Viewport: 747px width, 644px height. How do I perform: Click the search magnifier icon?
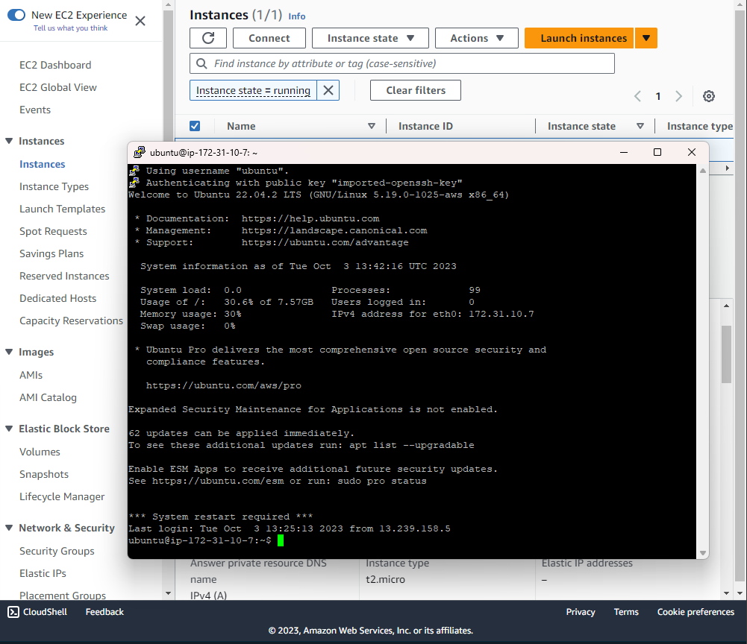(201, 63)
